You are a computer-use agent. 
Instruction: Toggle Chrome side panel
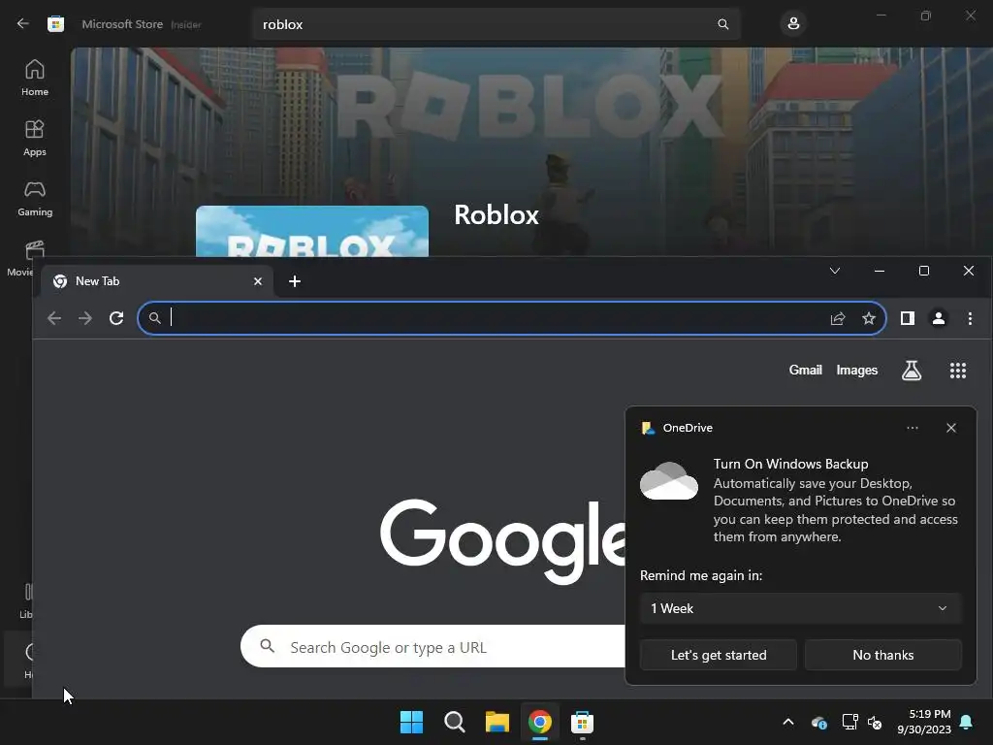[x=908, y=318]
